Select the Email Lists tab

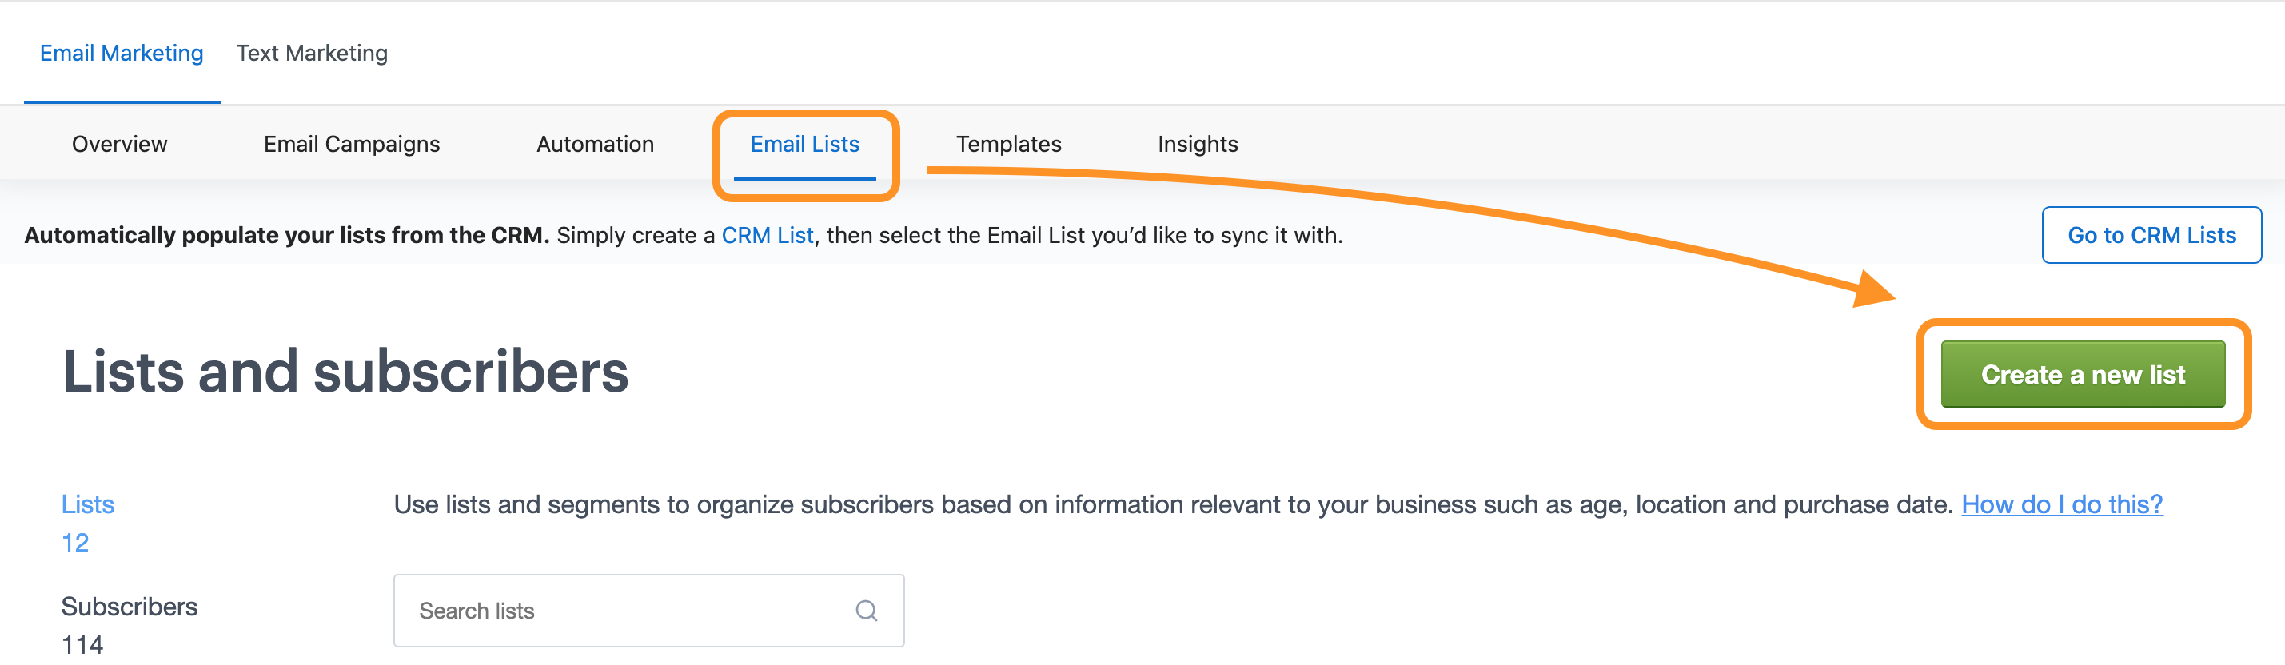click(804, 144)
